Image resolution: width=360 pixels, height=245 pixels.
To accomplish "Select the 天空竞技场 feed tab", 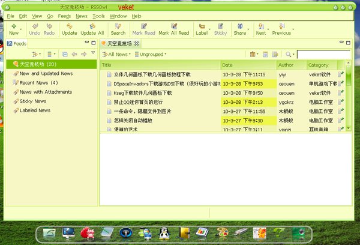I will pyautogui.click(x=121, y=43).
